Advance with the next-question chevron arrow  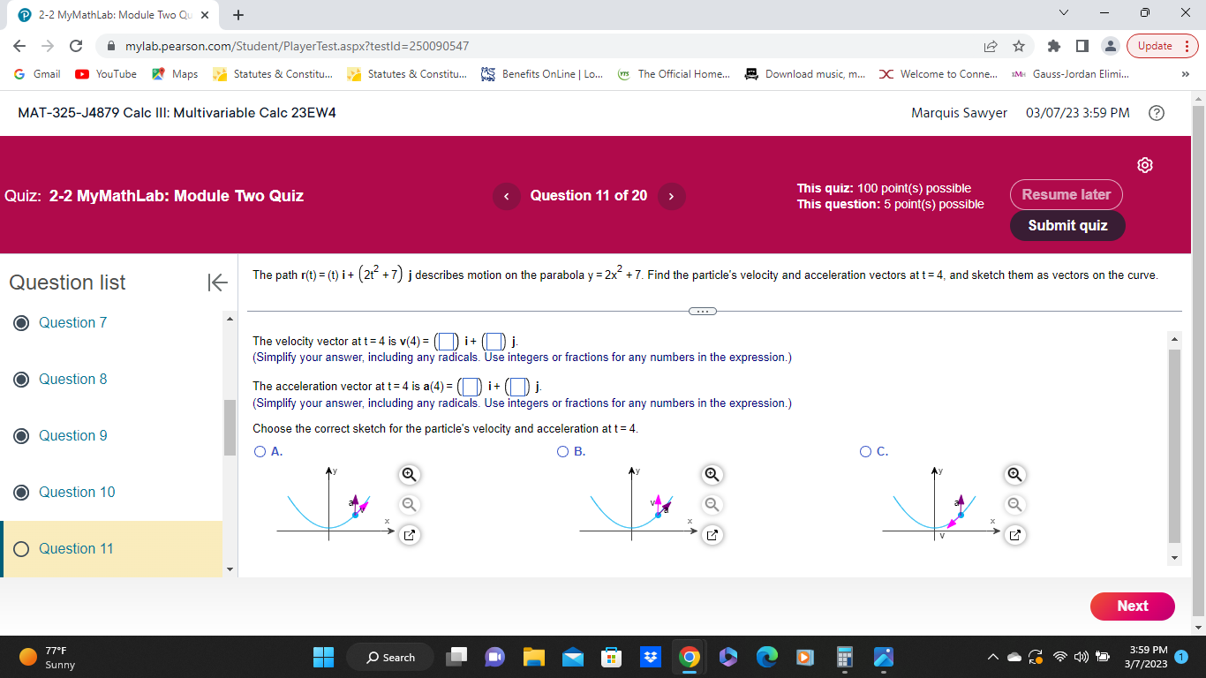point(672,196)
